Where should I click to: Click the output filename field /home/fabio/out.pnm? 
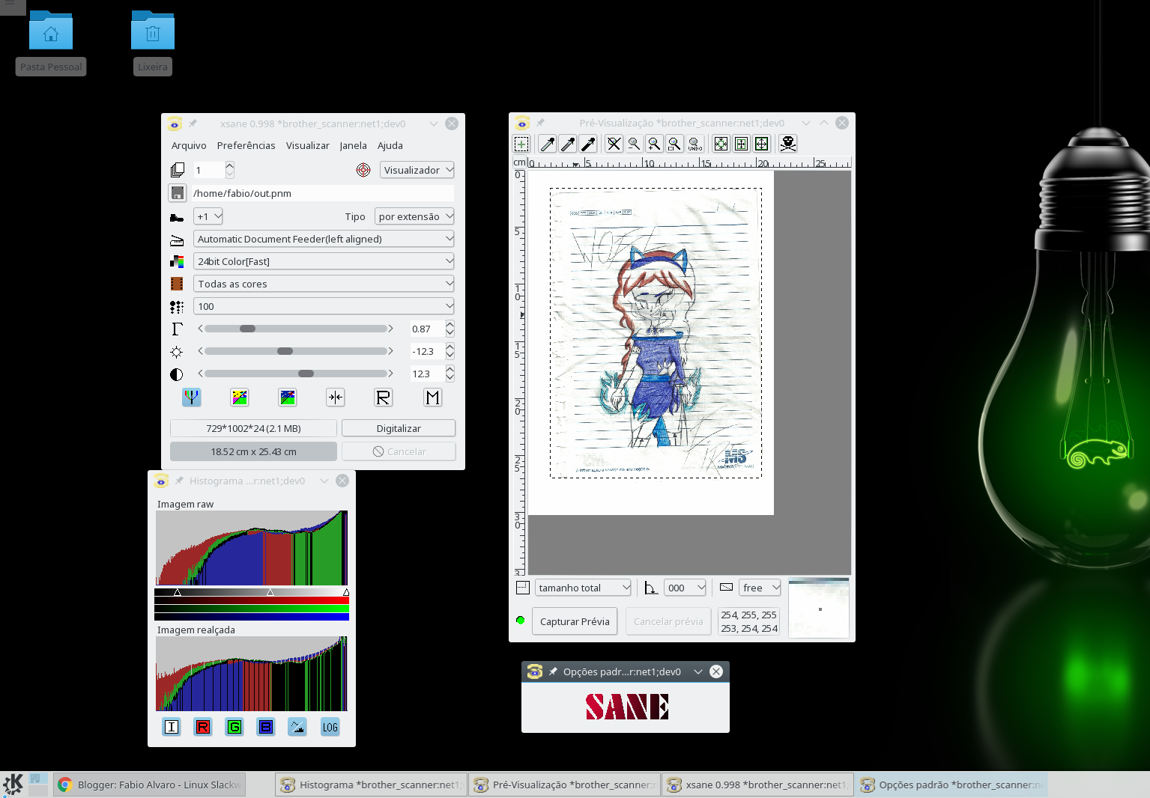pyautogui.click(x=322, y=193)
